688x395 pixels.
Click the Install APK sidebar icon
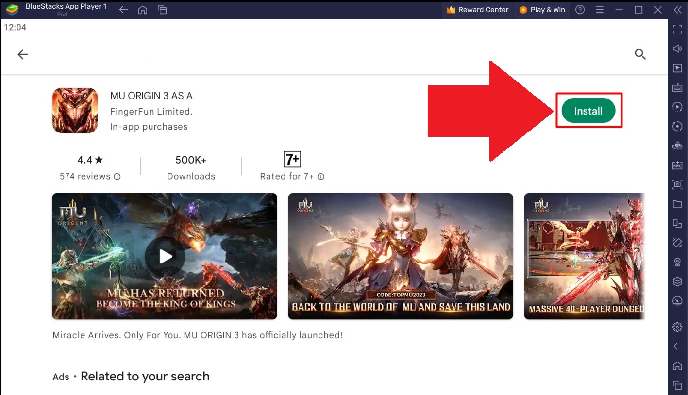click(x=677, y=165)
